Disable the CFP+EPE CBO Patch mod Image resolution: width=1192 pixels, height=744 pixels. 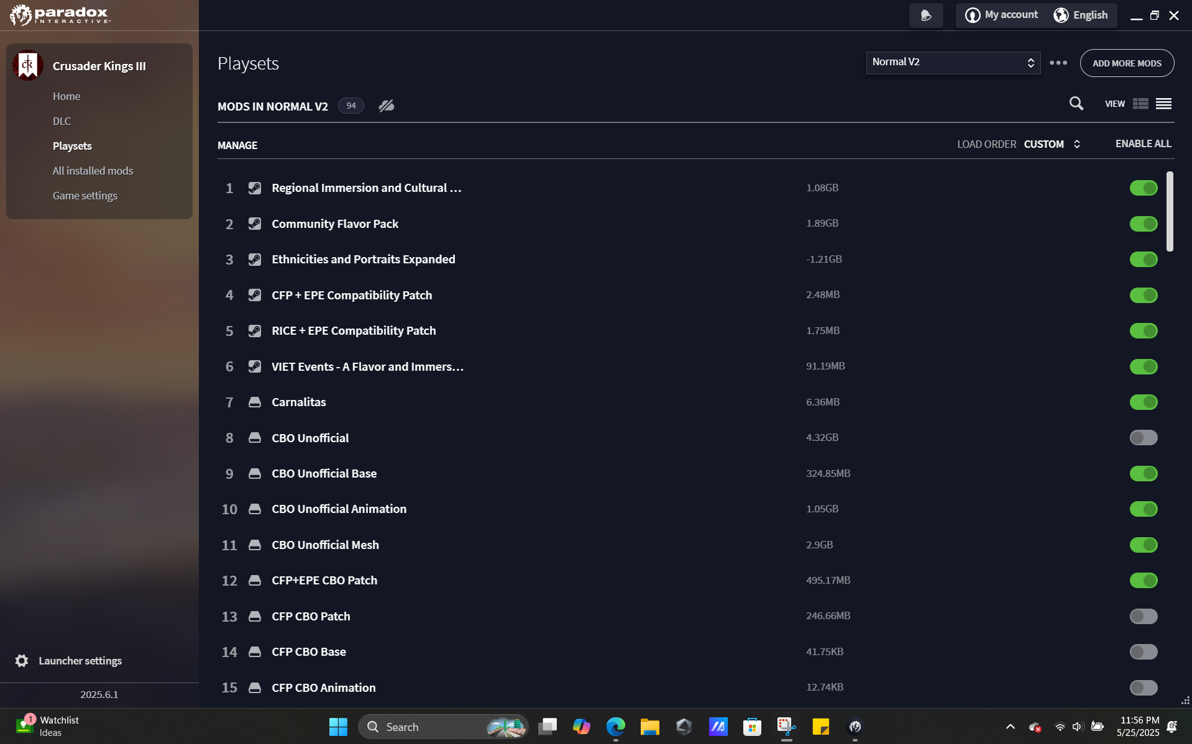coord(1144,580)
